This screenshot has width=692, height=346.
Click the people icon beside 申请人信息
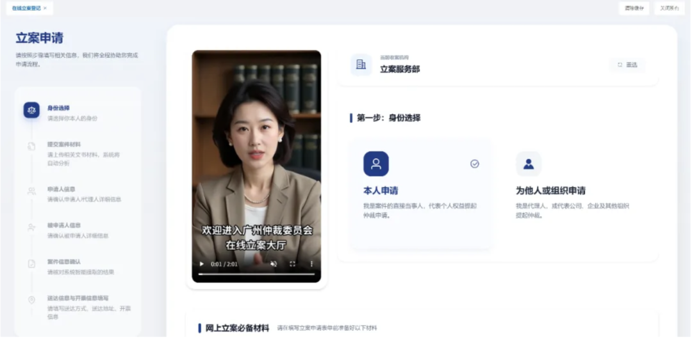pyautogui.click(x=31, y=191)
